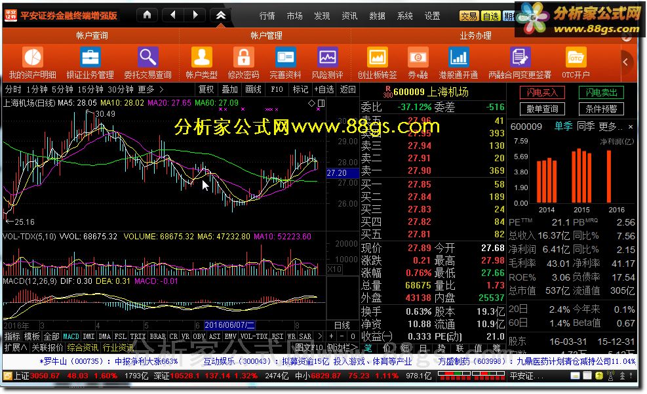Open the 发现 menu
This screenshot has width=647, height=394.
pyautogui.click(x=322, y=16)
